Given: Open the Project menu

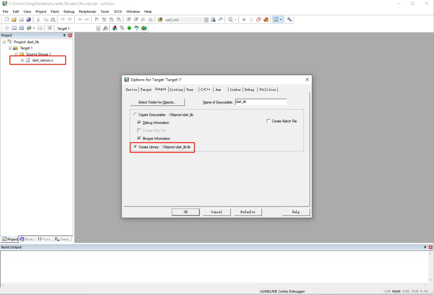Looking at the screenshot, I should pyautogui.click(x=41, y=12).
